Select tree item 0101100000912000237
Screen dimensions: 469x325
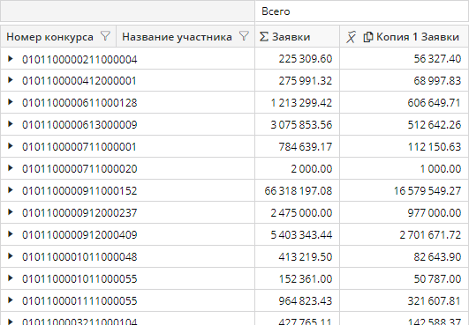79,213
